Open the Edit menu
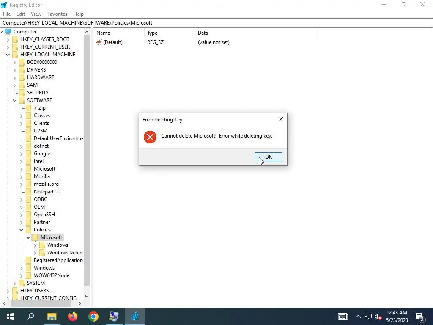The width and height of the screenshot is (433, 325). (x=21, y=14)
